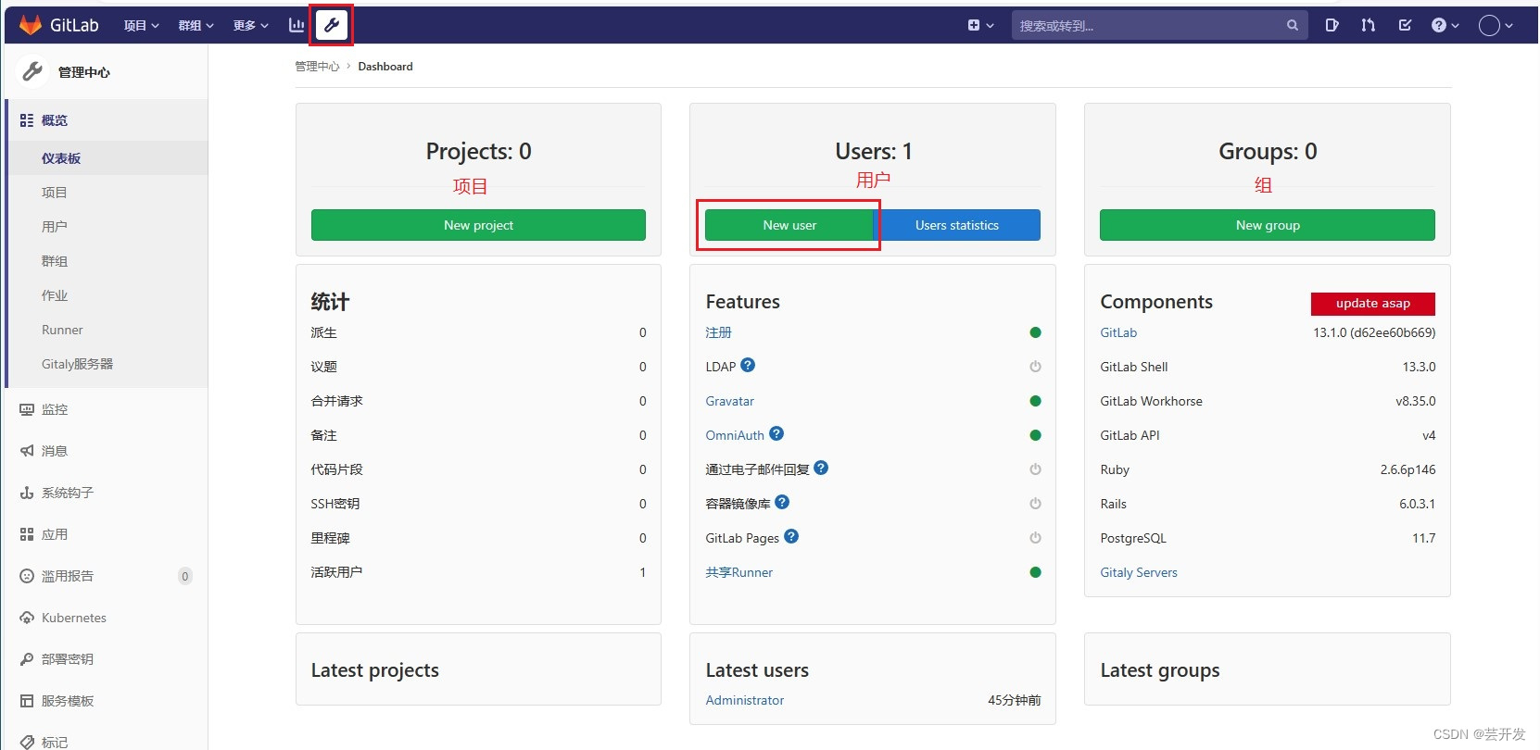Click the New group button

(1268, 225)
